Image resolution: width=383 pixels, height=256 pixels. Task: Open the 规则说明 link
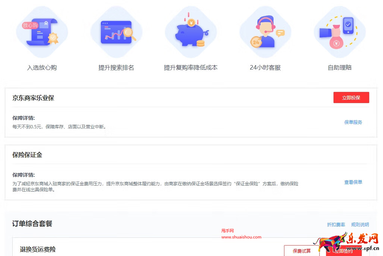(x=360, y=224)
